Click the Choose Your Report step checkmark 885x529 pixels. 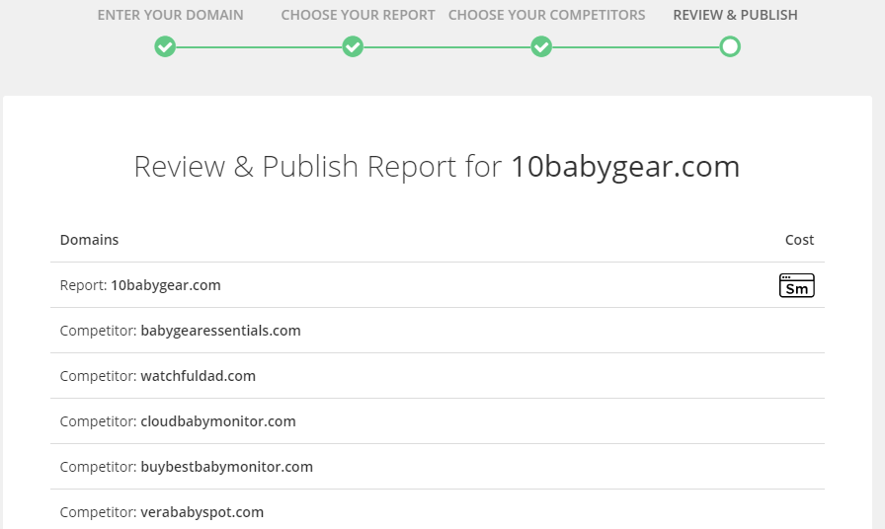pos(353,46)
